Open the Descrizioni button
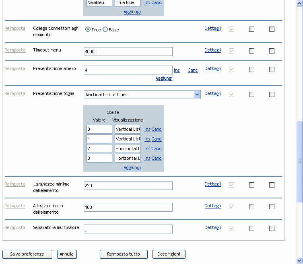 pyautogui.click(x=169, y=254)
